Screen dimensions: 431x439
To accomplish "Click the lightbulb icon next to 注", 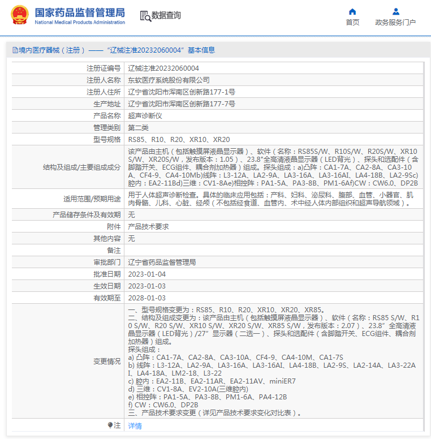I will (x=110, y=425).
